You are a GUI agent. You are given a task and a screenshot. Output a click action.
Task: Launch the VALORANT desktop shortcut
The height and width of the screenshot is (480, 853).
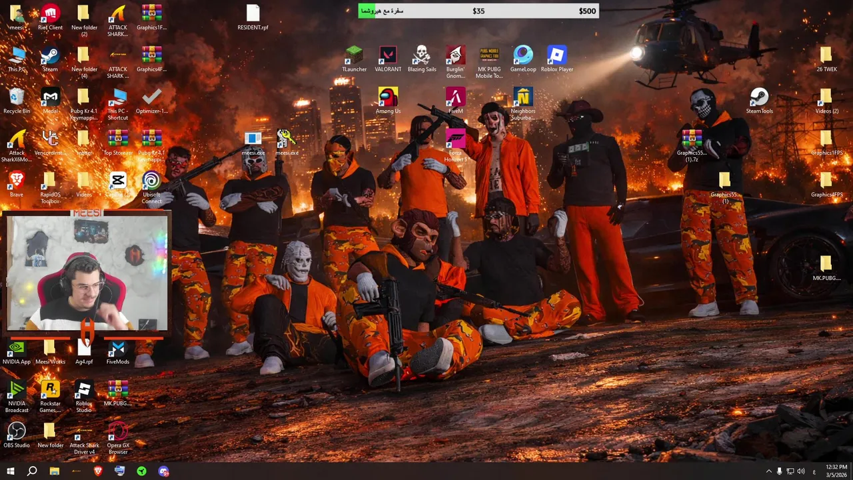pos(388,59)
